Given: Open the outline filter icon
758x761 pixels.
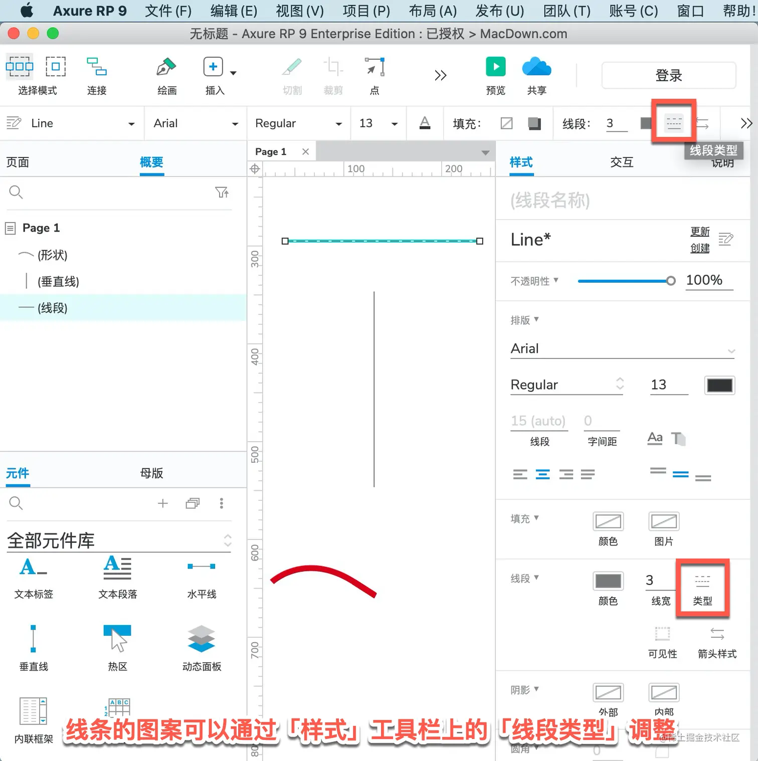Looking at the screenshot, I should point(222,192).
